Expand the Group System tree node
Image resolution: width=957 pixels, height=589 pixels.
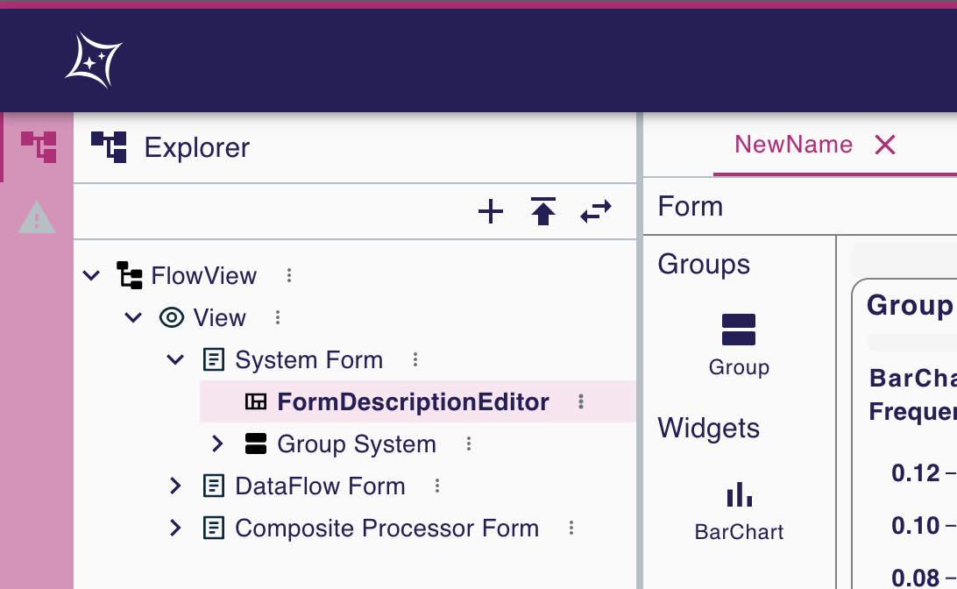point(217,444)
